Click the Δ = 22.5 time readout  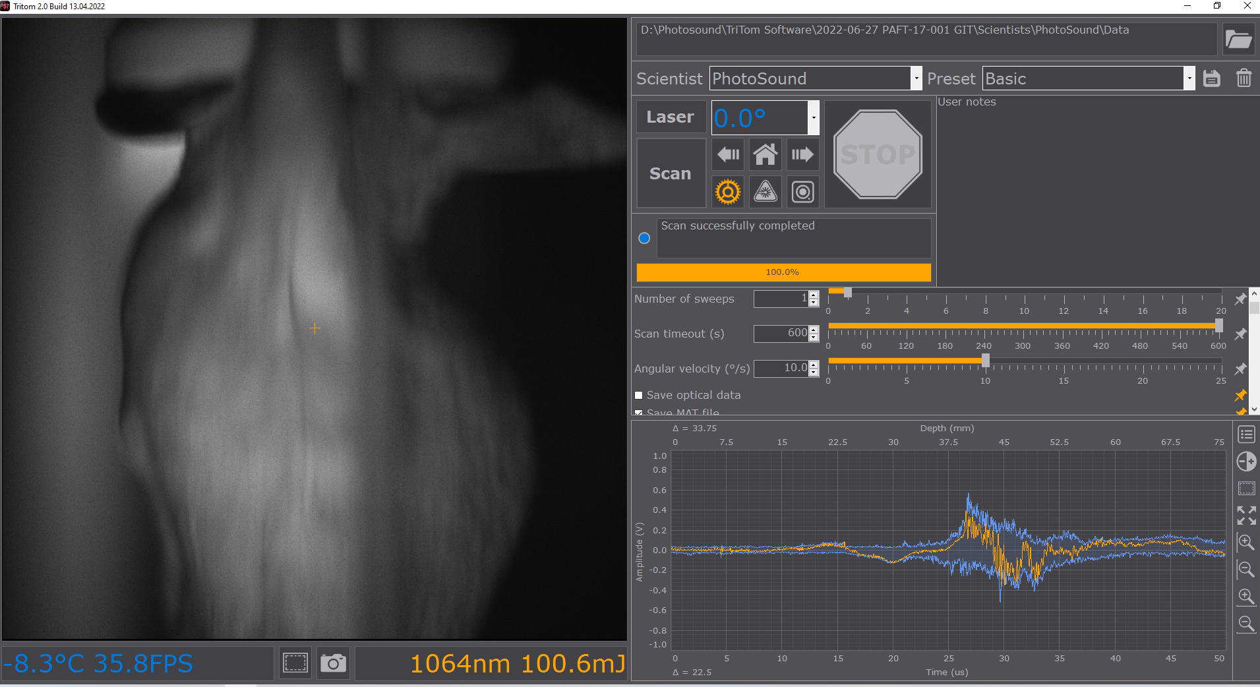(x=692, y=672)
